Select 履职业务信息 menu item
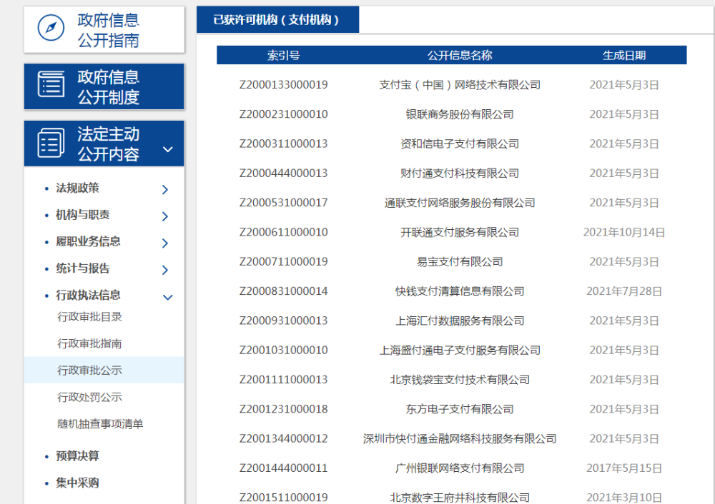 tap(88, 242)
